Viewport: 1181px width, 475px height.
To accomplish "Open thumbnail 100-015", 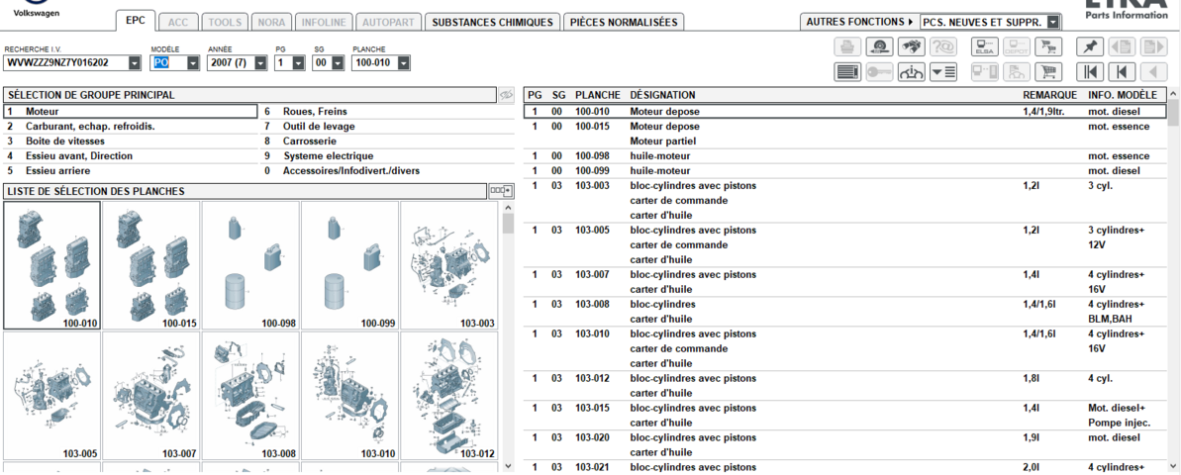I will 151,266.
